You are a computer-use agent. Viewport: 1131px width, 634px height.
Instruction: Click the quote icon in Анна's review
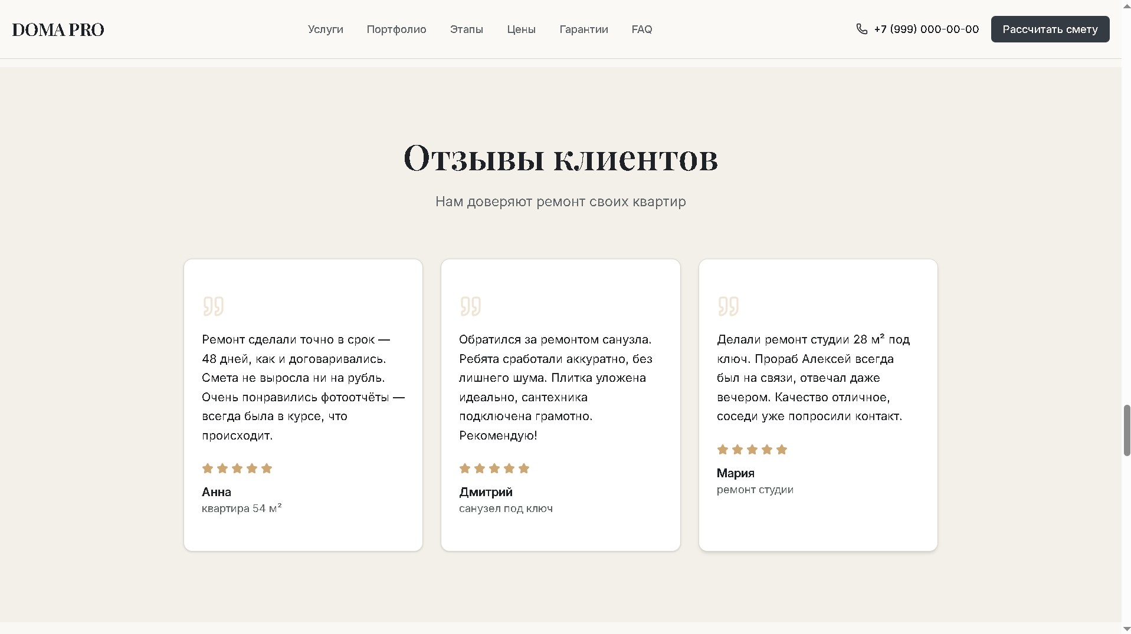pos(213,306)
